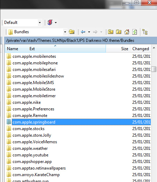Click the remote path bar
157x182 pixels.
81,40
